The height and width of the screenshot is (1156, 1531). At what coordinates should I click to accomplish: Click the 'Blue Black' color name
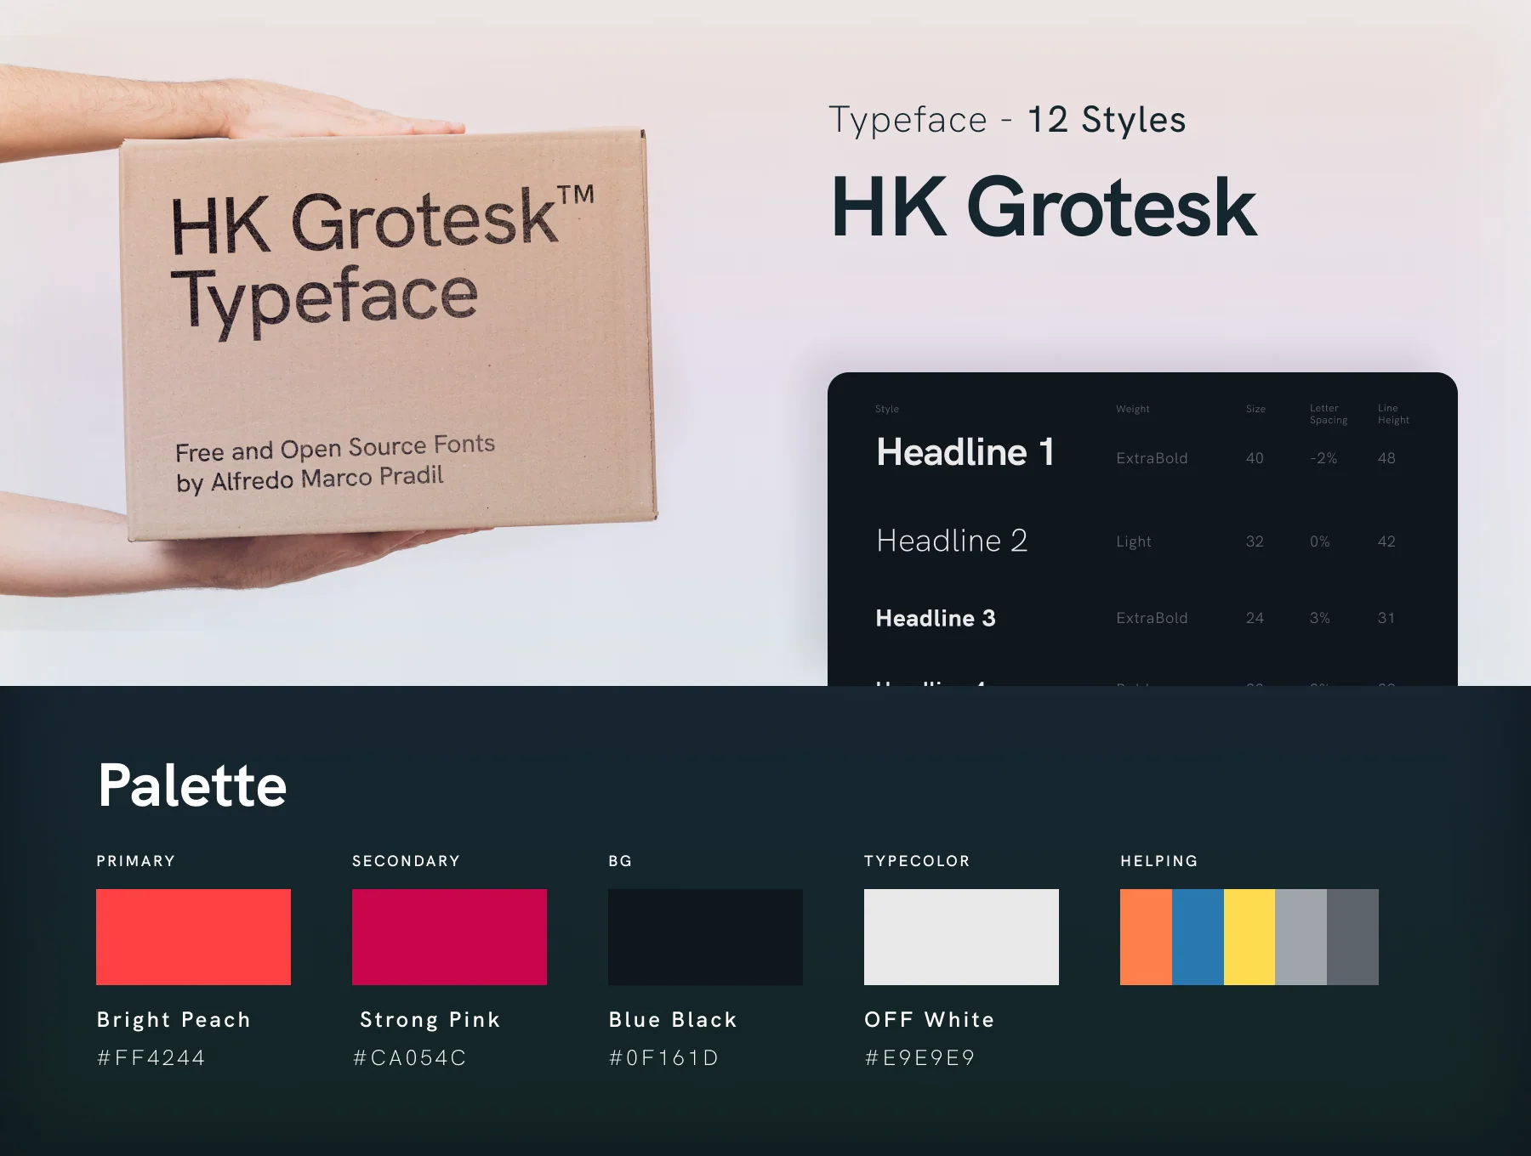click(x=673, y=1019)
